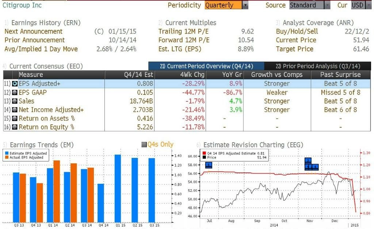Click Buy/Hold/Sell value 22/12/2
Screen dimensions: 374x229
click(357, 31)
